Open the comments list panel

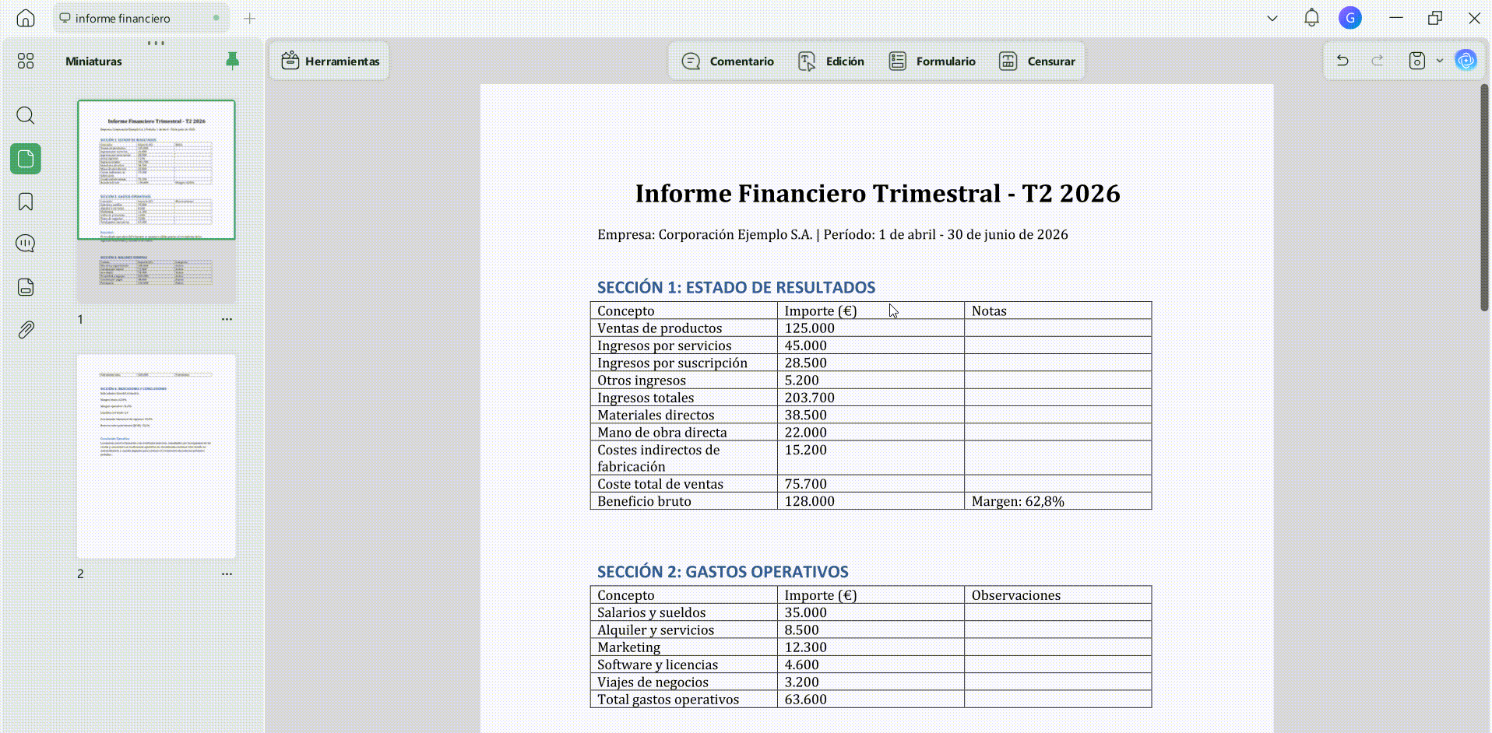point(26,244)
